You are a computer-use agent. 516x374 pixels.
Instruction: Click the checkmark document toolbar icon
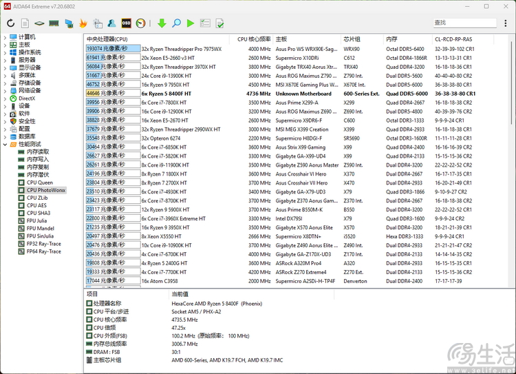tap(219, 23)
